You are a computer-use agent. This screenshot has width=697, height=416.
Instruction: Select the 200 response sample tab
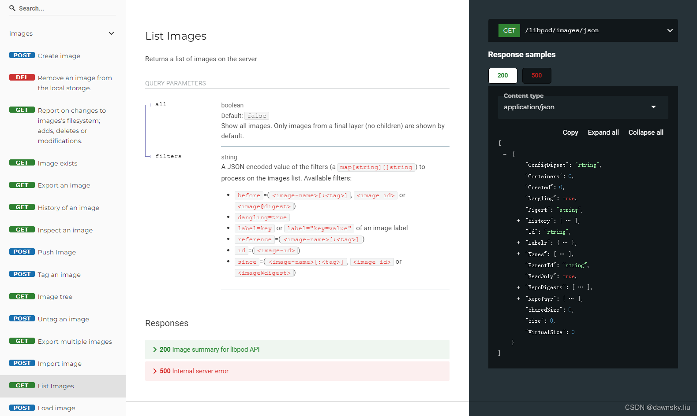[502, 75]
